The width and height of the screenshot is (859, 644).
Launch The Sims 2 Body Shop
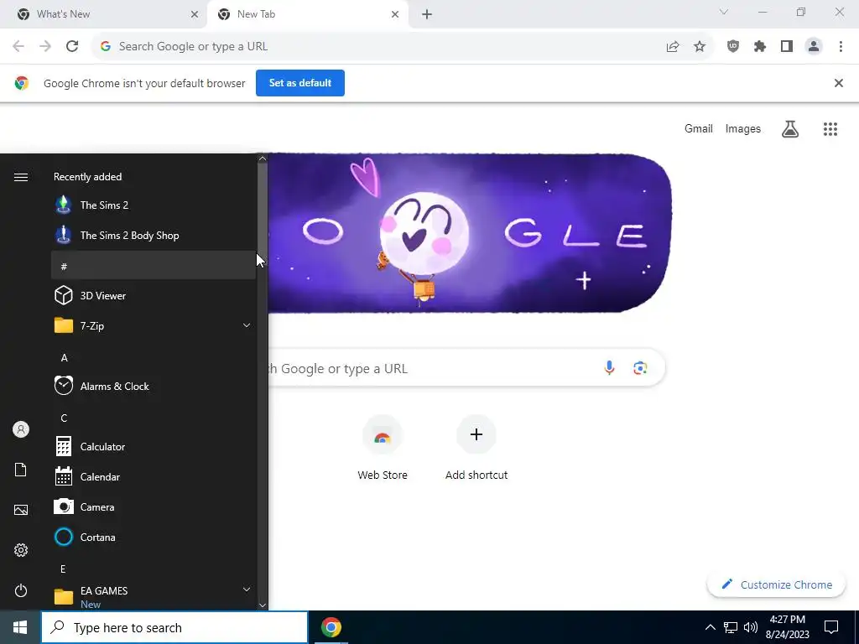(154, 235)
